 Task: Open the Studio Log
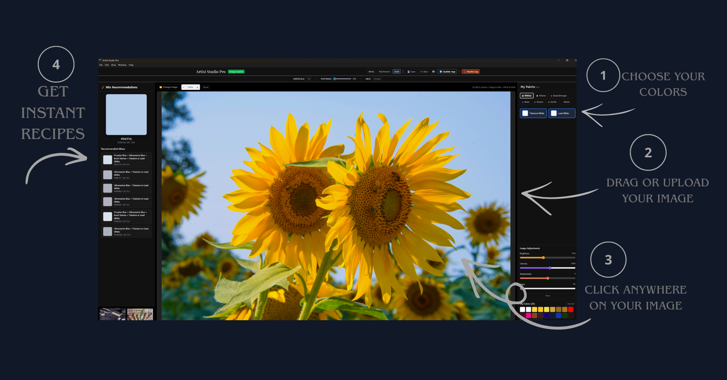(x=471, y=72)
